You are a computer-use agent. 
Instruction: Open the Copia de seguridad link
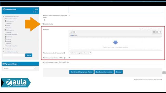point(12,34)
